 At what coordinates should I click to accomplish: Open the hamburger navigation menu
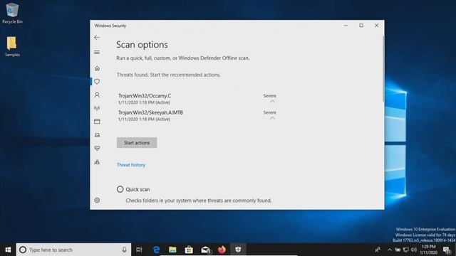pos(97,52)
